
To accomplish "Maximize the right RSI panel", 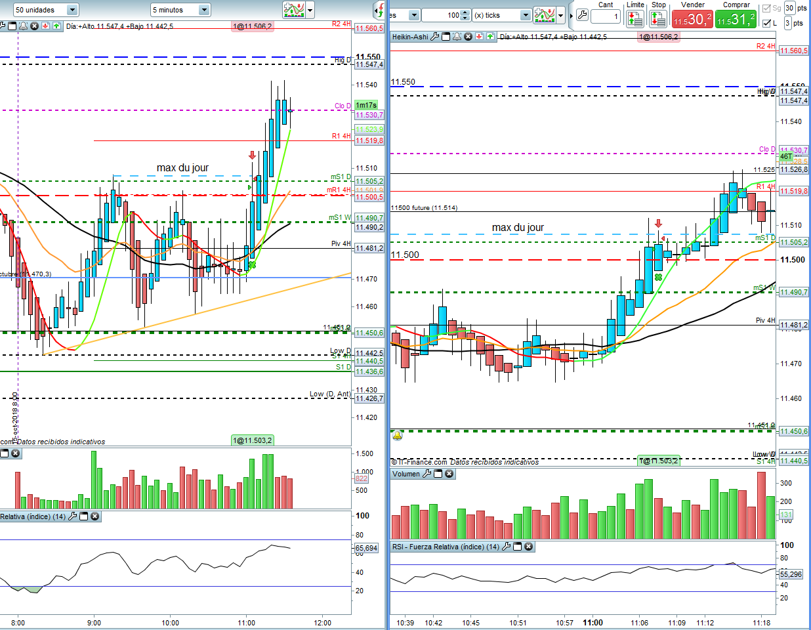I will [518, 547].
